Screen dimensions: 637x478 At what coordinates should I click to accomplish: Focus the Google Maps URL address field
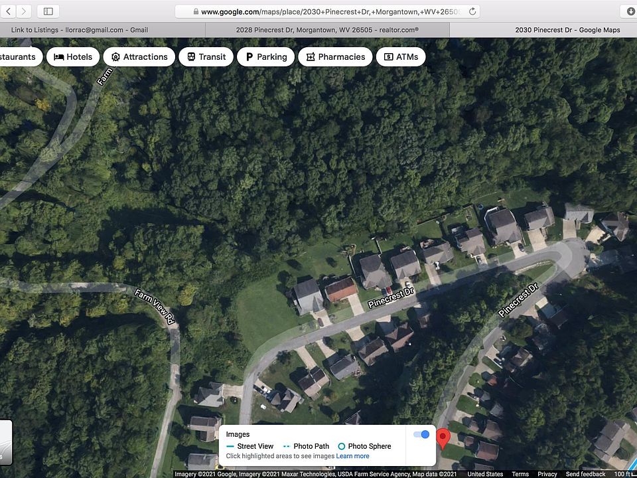[x=327, y=11]
